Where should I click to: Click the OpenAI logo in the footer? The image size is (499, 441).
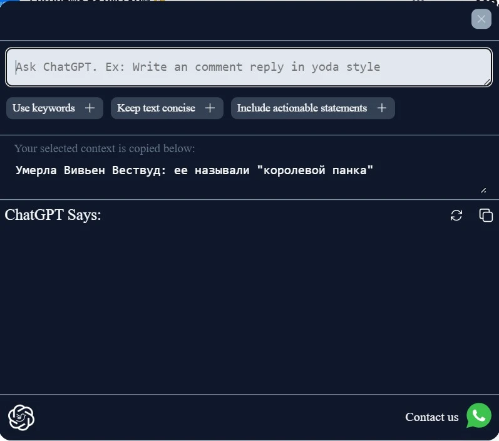(x=21, y=417)
